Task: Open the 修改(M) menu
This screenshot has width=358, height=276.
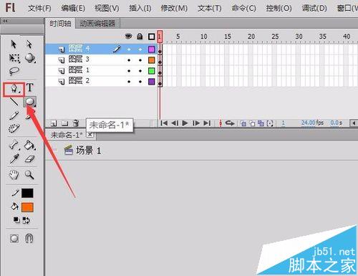Action: [x=174, y=9]
